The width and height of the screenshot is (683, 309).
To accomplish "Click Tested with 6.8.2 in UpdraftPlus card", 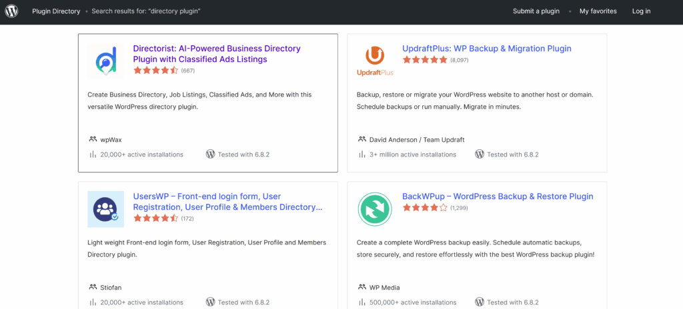I will pyautogui.click(x=513, y=154).
